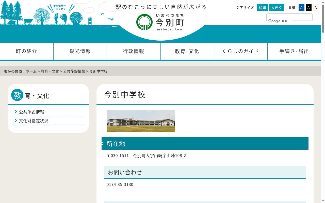Go to ホーム in the breadcrumb
The height and width of the screenshot is (203, 325).
[x=31, y=71]
